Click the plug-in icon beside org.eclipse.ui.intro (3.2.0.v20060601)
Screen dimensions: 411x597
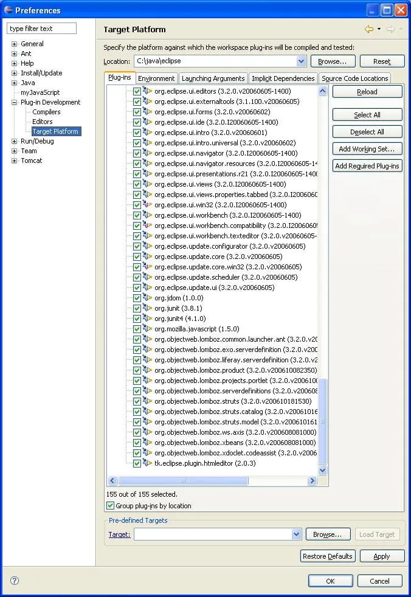tap(147, 132)
